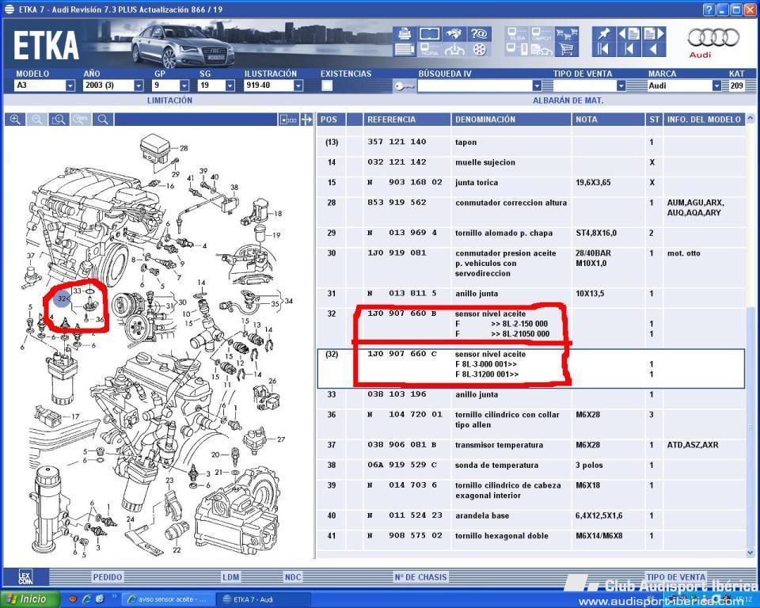Open the ?@ help query icon
Image resolution: width=760 pixels, height=608 pixels.
pos(479,33)
